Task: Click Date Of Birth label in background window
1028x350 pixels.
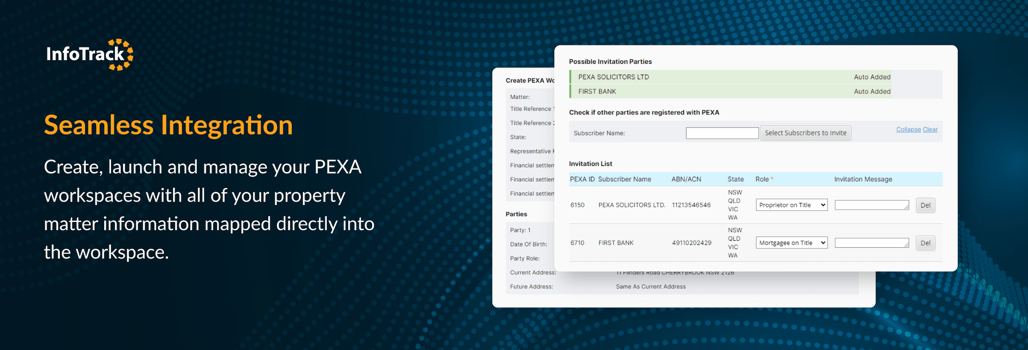Action: pos(528,244)
